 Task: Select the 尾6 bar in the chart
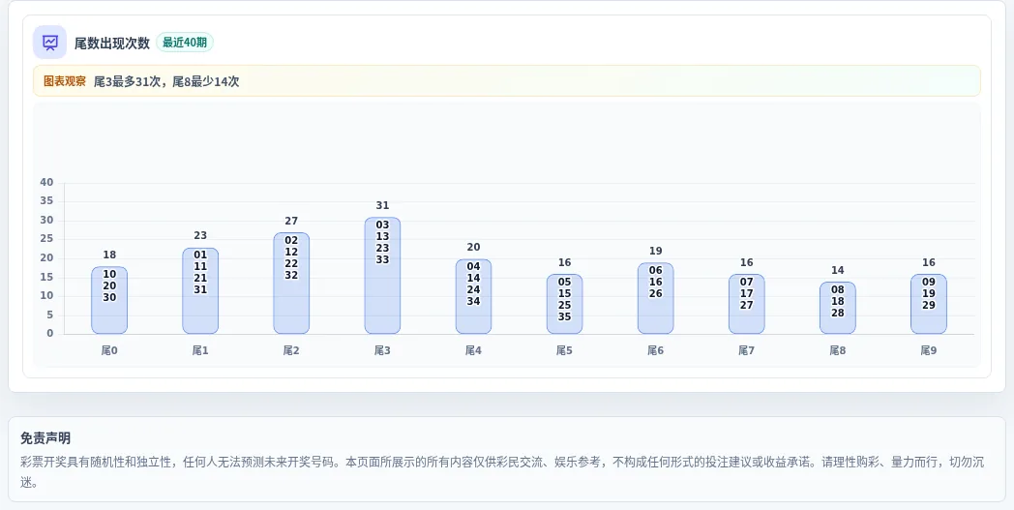pos(656,298)
